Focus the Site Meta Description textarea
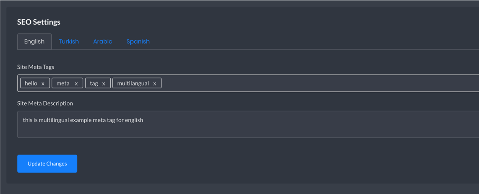 248,124
